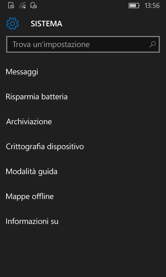Open the Messaggi settings
This screenshot has width=166, height=277.
point(83,72)
